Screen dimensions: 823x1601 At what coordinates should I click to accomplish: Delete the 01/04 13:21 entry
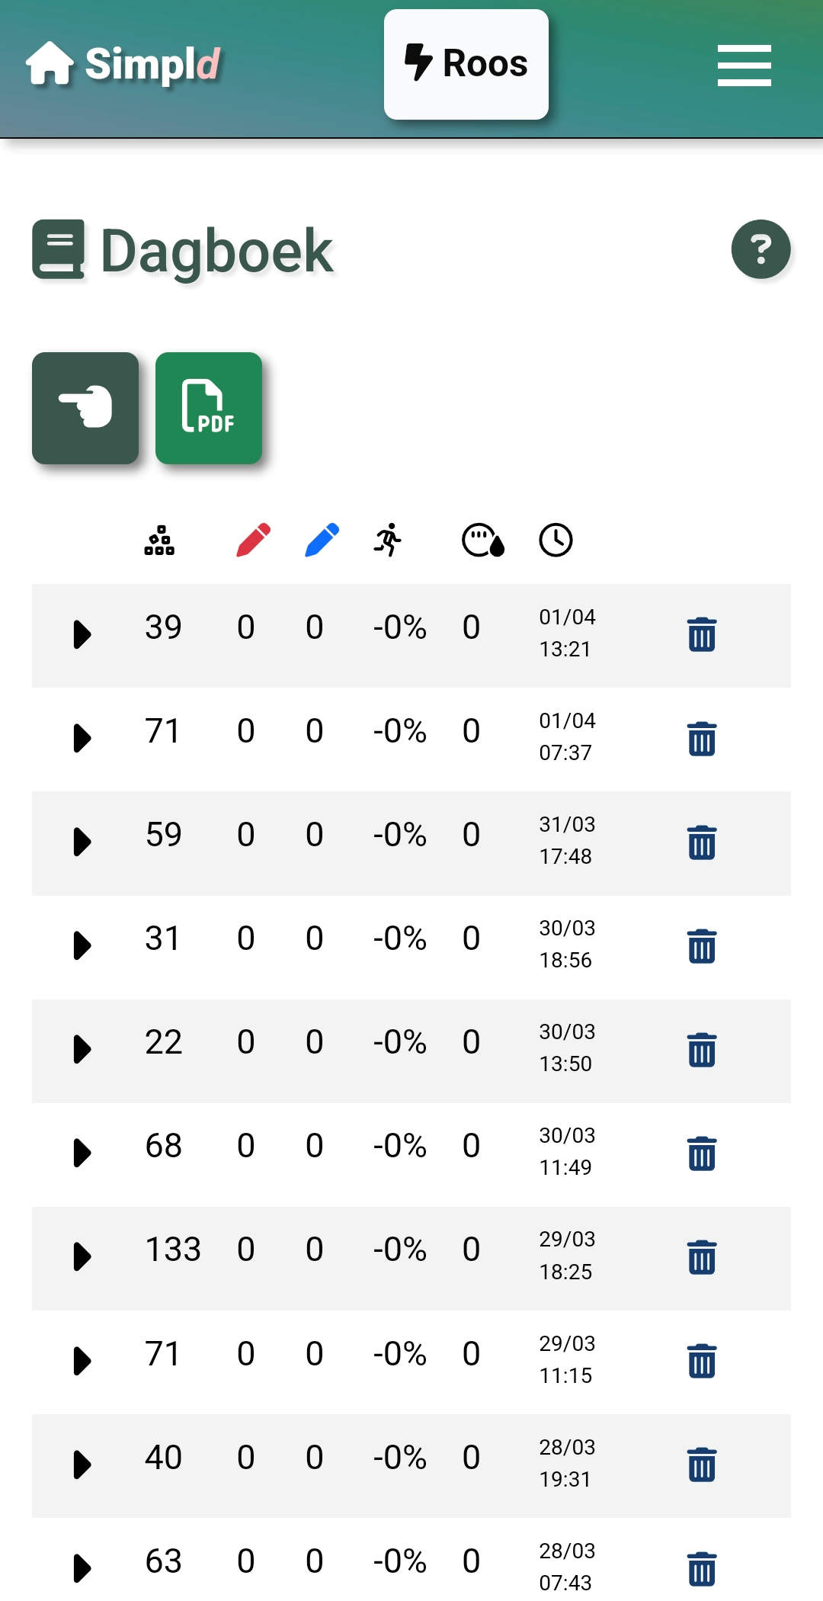coord(702,634)
